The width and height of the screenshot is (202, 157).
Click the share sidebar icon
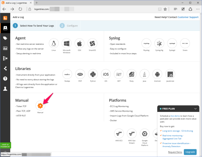[5, 68]
